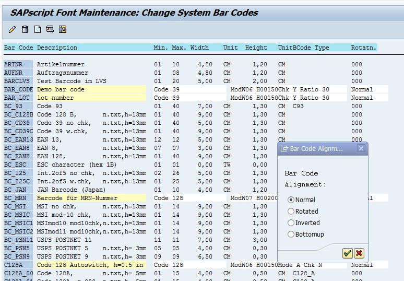
Task: Click the BARCLVS bar code name
Action: pyautogui.click(x=18, y=81)
